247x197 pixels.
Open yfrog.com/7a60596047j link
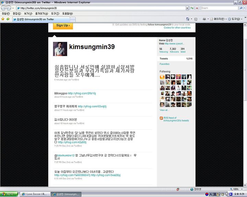pyautogui.click(x=72, y=175)
